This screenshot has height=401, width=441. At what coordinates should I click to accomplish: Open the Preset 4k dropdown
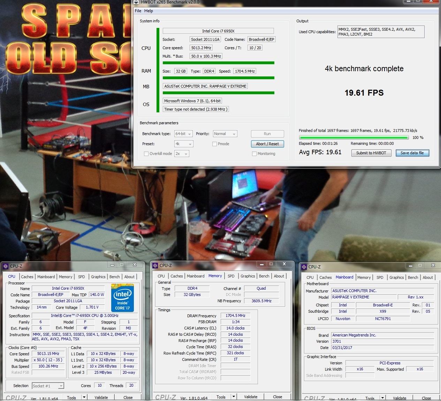click(x=183, y=144)
